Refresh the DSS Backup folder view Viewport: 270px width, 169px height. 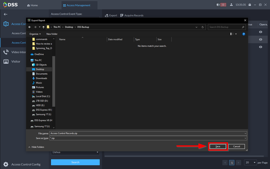203,27
